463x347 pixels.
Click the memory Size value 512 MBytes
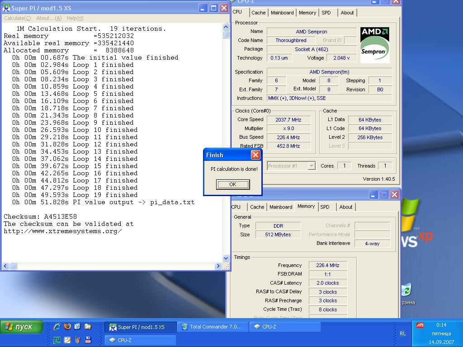tap(278, 234)
